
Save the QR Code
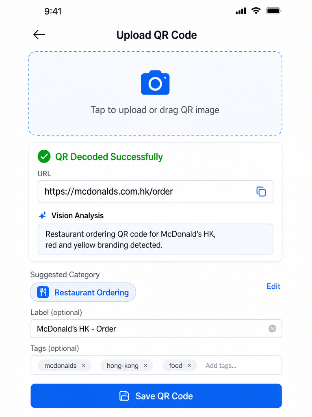156,396
